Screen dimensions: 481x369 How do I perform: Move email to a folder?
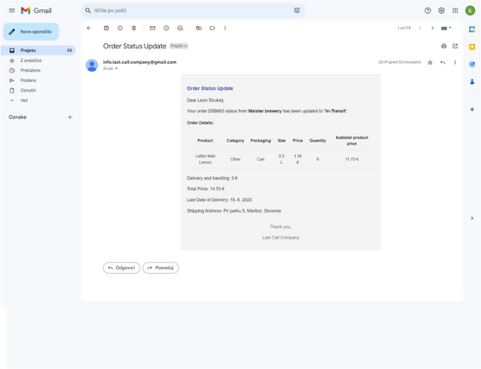(199, 29)
